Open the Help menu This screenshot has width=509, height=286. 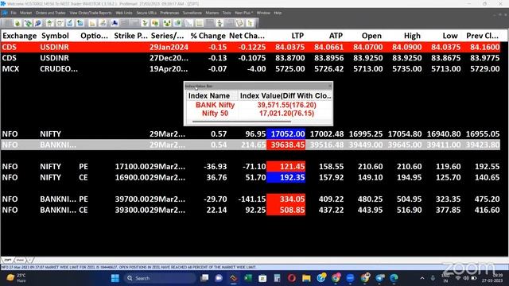pos(278,13)
